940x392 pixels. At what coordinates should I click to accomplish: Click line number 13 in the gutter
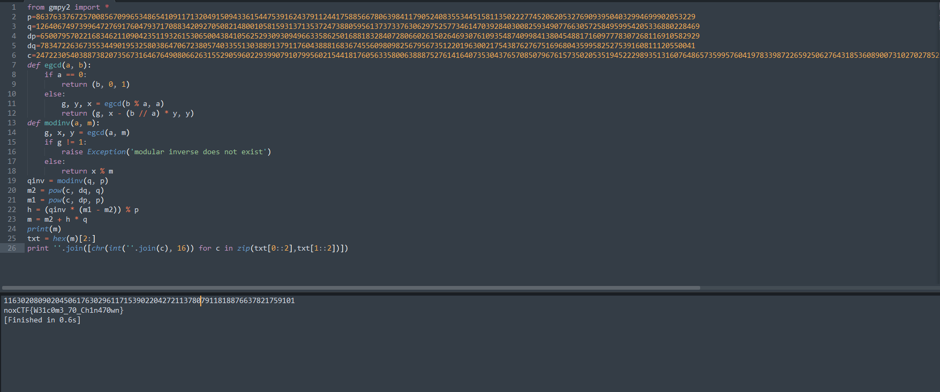(x=12, y=123)
